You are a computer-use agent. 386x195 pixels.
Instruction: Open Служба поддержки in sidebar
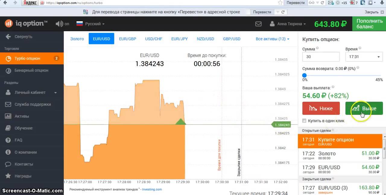(32, 104)
